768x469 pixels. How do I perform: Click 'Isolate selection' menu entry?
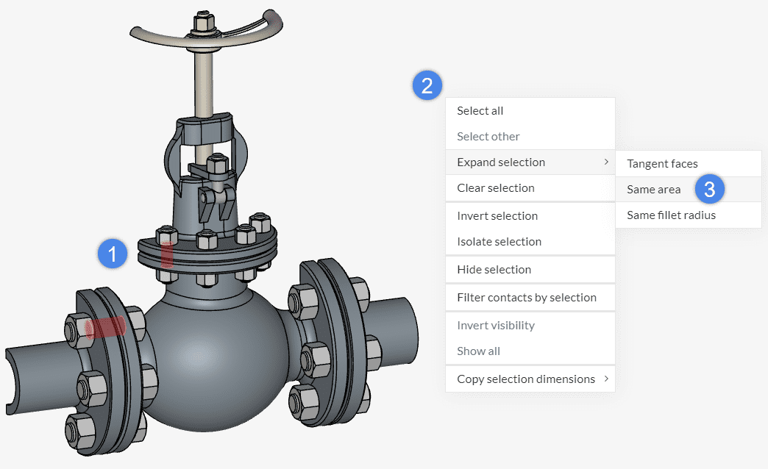click(x=499, y=242)
